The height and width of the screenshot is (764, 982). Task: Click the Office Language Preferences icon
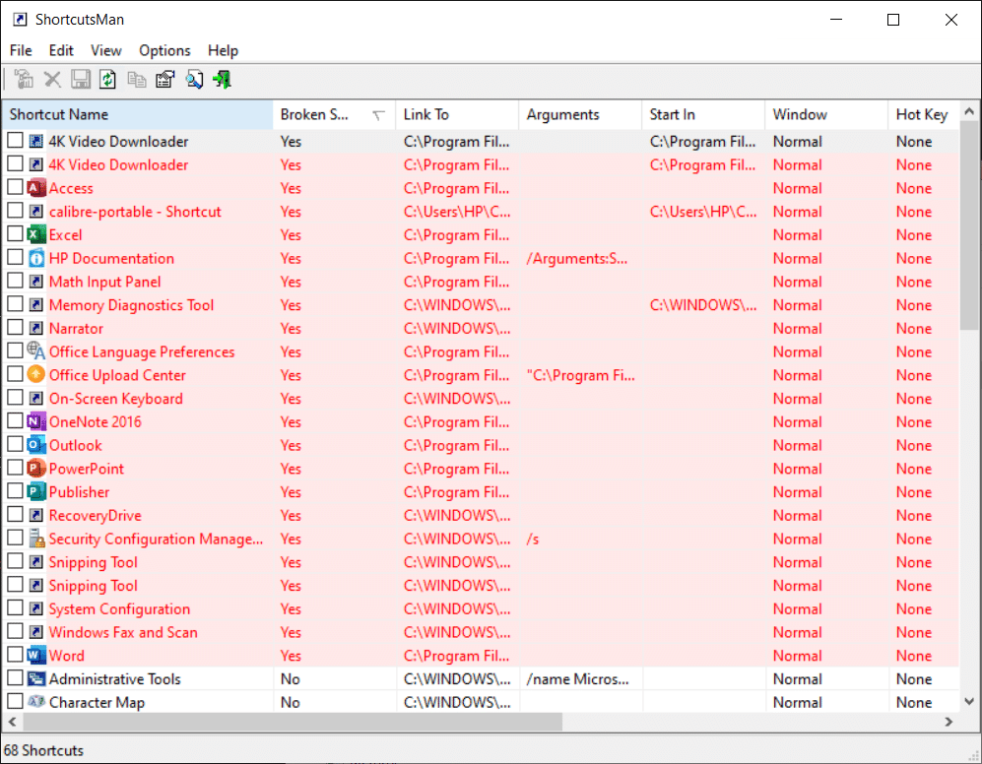36,351
